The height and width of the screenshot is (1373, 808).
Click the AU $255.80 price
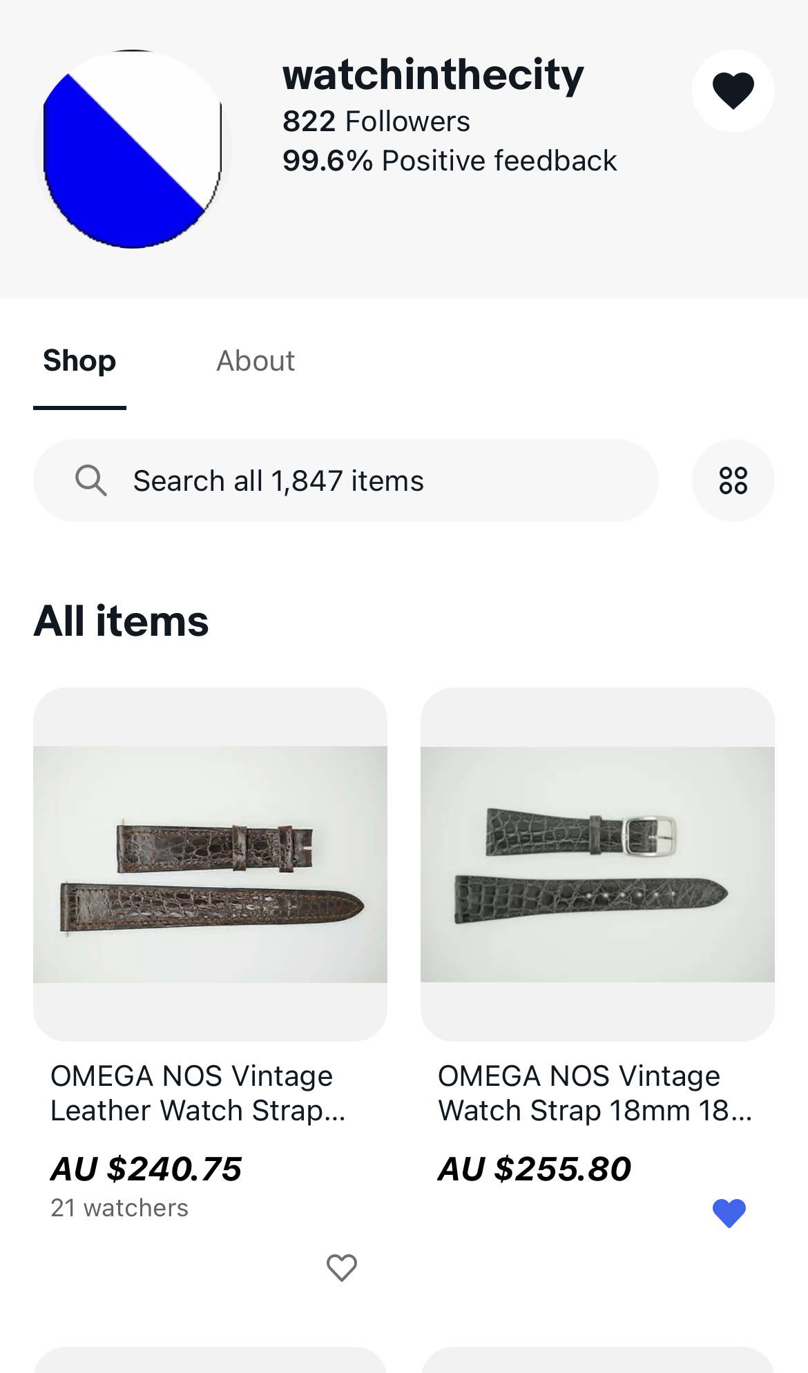tap(535, 1169)
